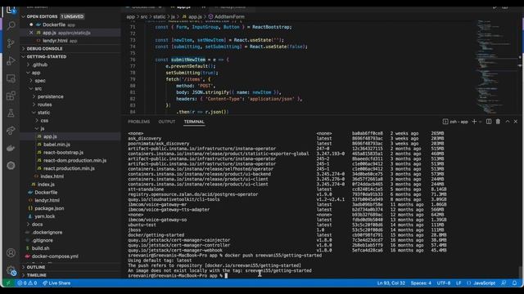Open the Extensions view

click(11, 96)
